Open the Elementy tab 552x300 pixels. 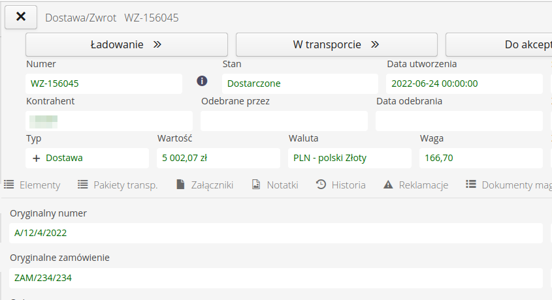pyautogui.click(x=32, y=185)
